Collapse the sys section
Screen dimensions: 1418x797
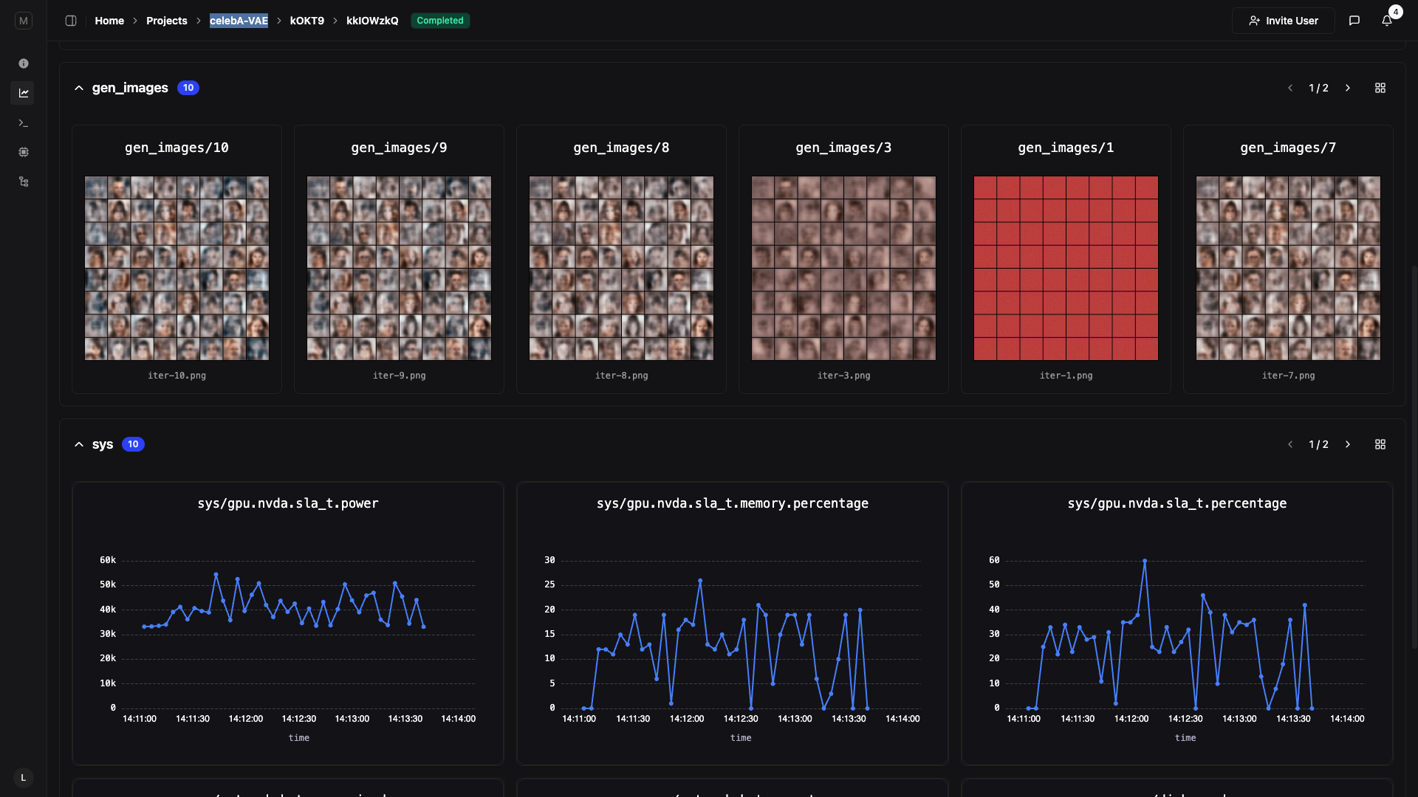coord(79,444)
